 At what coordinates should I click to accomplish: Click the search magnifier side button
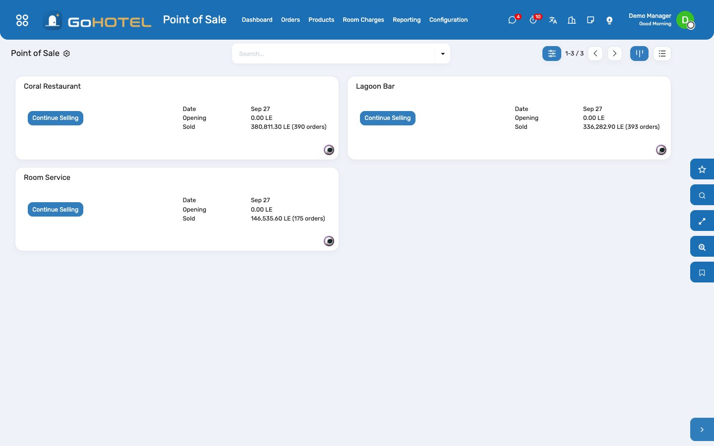[x=702, y=195]
